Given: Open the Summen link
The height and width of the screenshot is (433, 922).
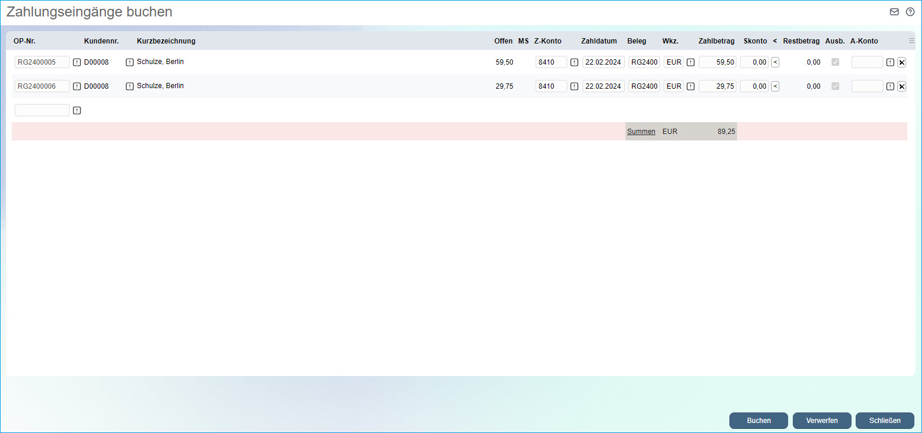Looking at the screenshot, I should click(x=641, y=132).
